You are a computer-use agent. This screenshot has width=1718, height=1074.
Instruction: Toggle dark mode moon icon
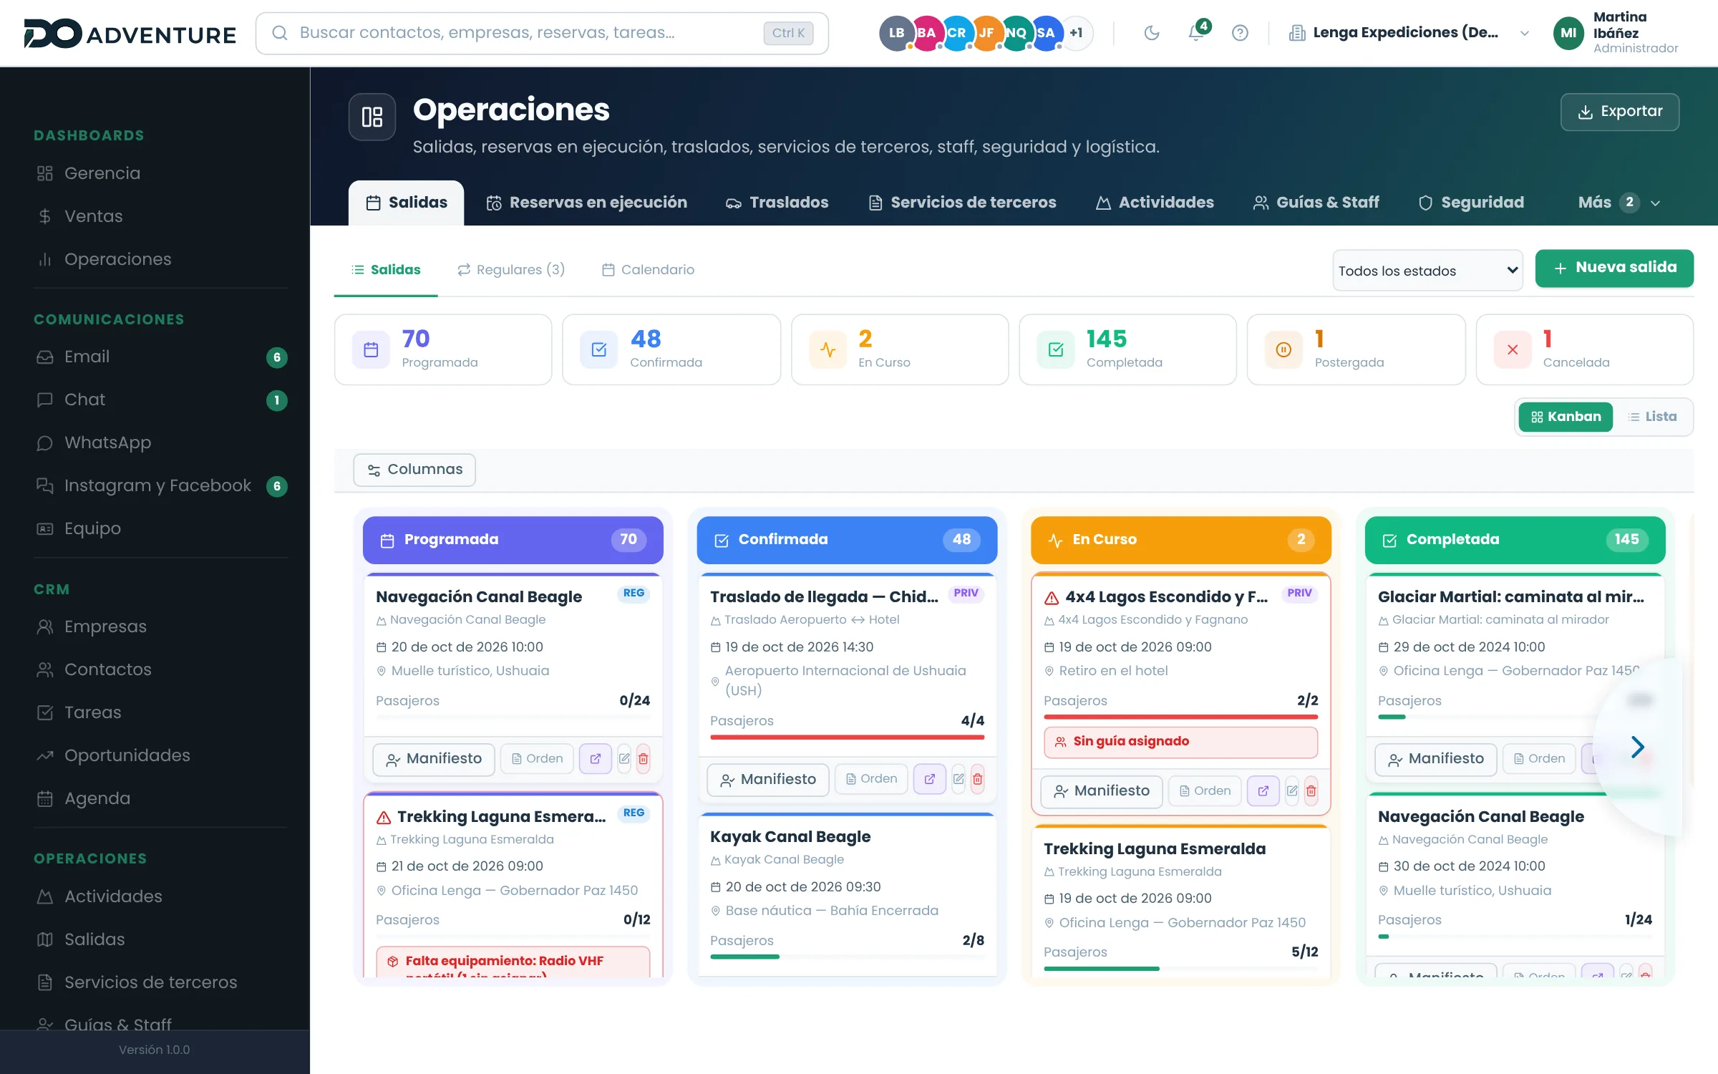pos(1151,33)
